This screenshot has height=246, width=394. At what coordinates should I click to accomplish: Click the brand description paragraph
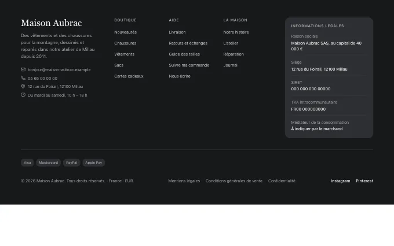58,46
